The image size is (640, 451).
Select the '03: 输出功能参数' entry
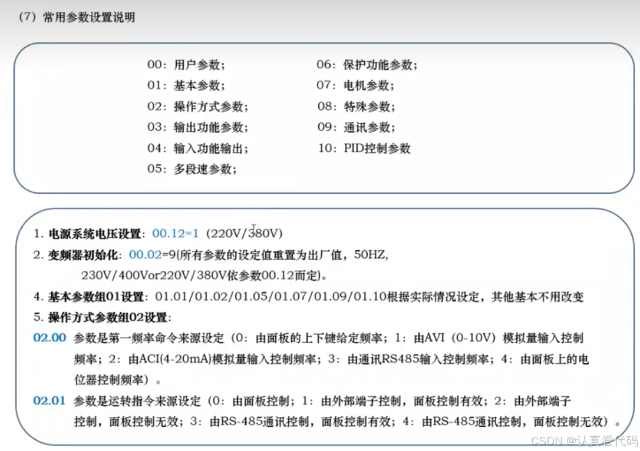197,128
